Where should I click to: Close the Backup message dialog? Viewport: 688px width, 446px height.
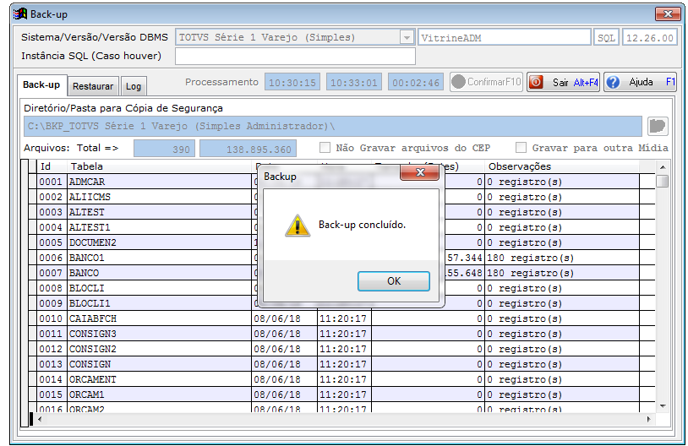click(x=419, y=172)
